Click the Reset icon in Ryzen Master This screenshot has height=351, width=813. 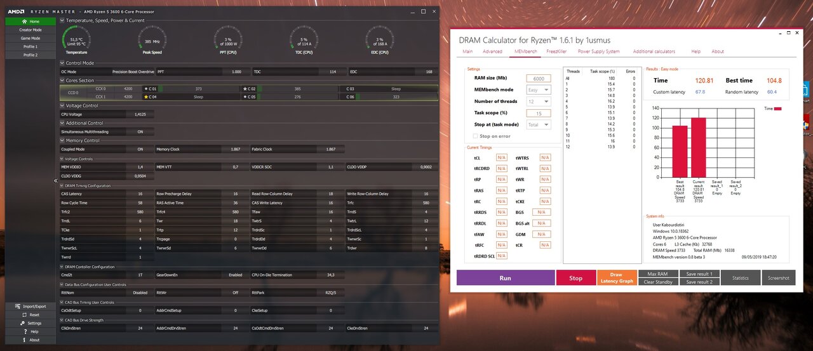(24, 315)
